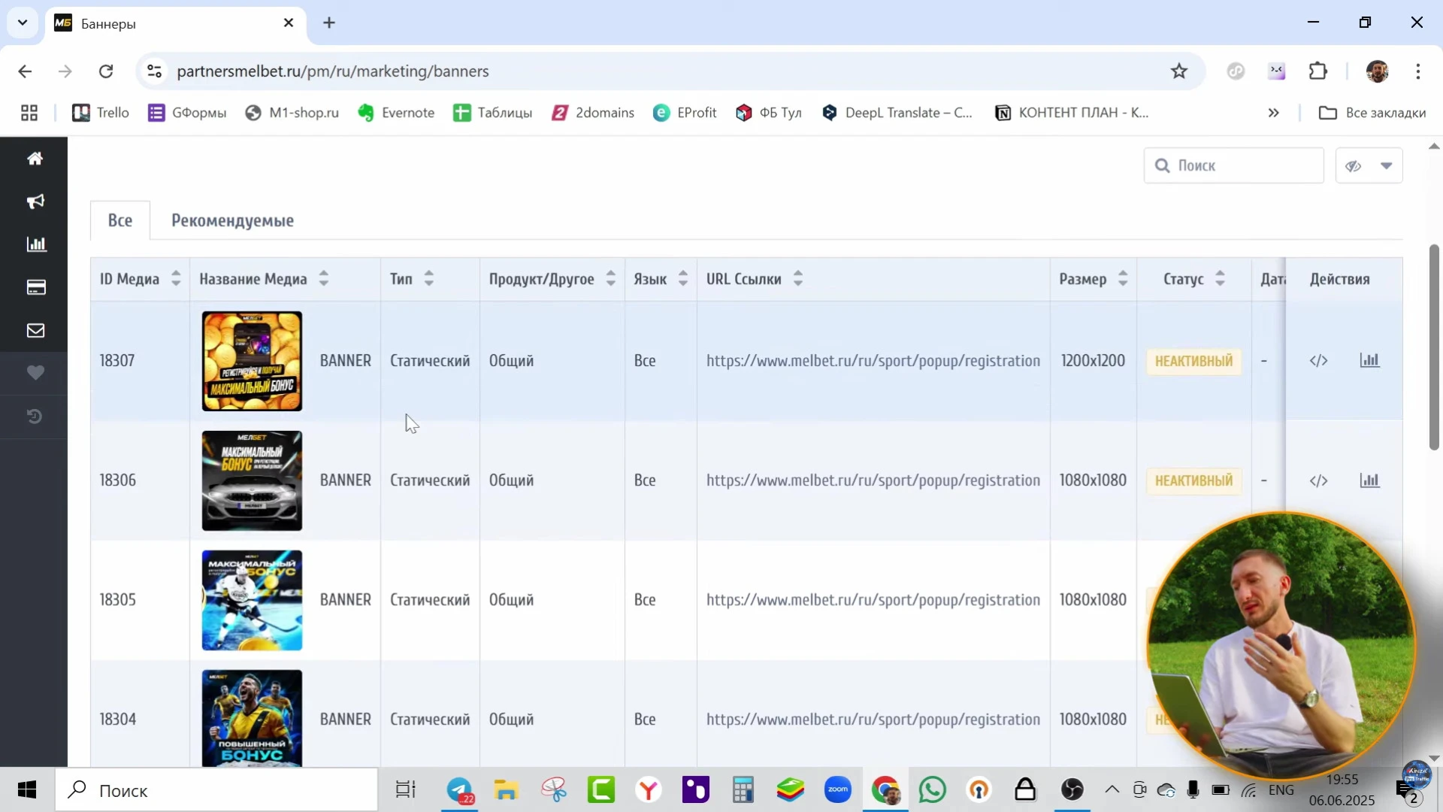
Task: Sort table by Тип column
Action: (x=429, y=279)
